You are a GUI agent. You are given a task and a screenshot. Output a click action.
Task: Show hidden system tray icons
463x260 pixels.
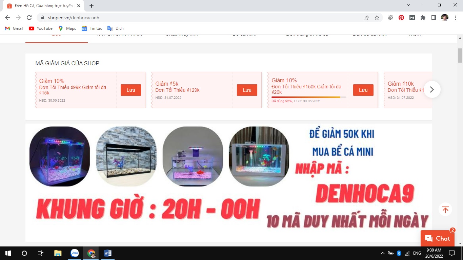click(x=383, y=253)
